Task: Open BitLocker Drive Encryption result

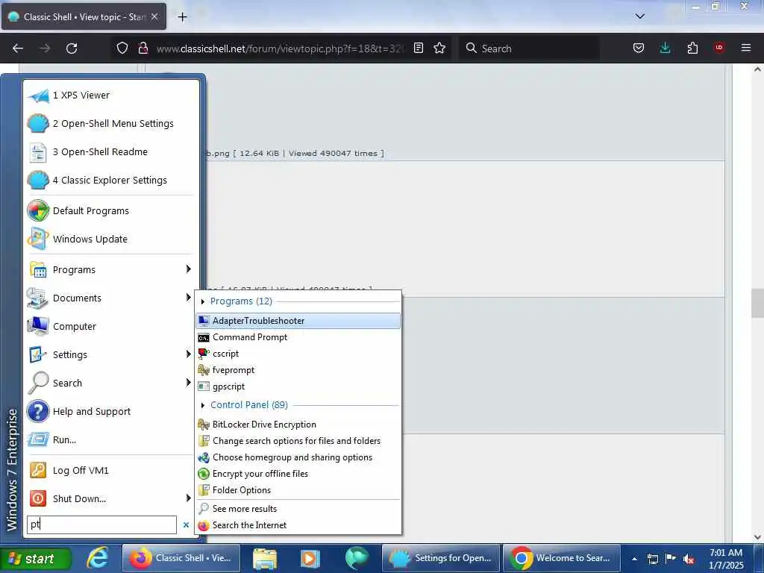Action: (298, 425)
